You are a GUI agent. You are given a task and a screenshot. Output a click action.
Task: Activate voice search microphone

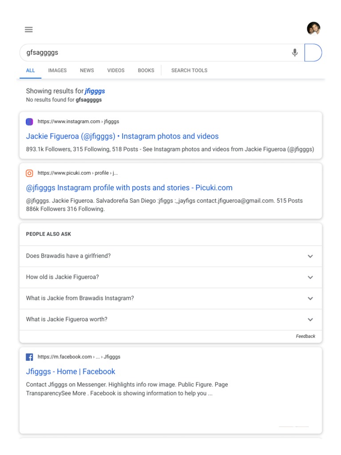pos(295,53)
